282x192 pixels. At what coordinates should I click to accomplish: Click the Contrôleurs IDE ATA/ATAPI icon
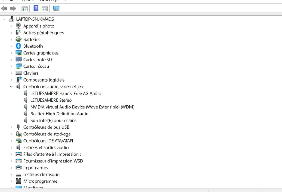point(19,141)
